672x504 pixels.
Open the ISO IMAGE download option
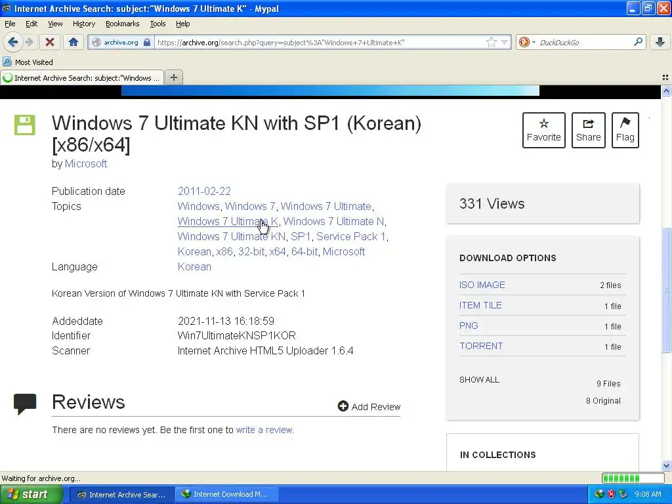pyautogui.click(x=482, y=285)
